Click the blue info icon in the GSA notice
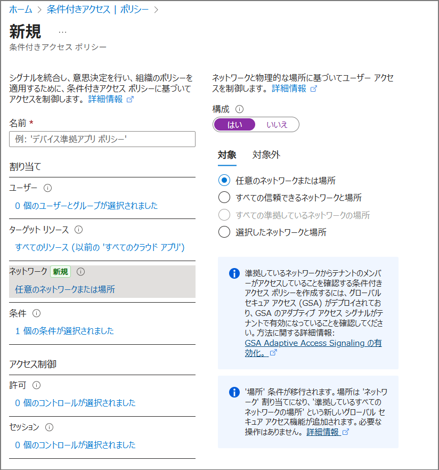Screen dimensions: 439x470 pos(234,273)
